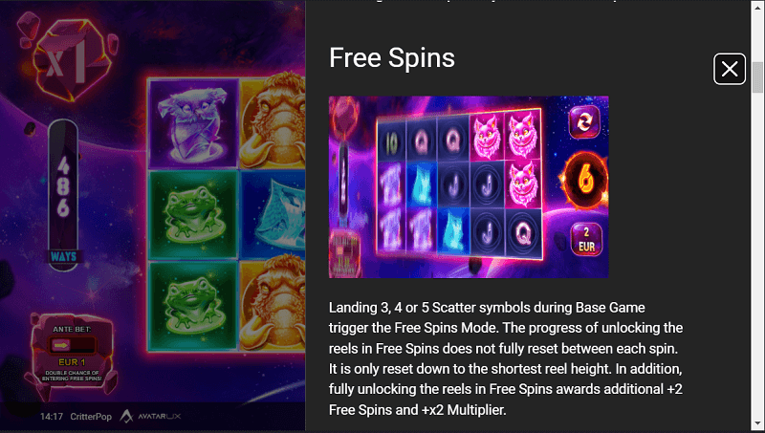The height and width of the screenshot is (433, 765).
Task: Click the purple owl symbol on reels
Action: pyautogui.click(x=193, y=124)
